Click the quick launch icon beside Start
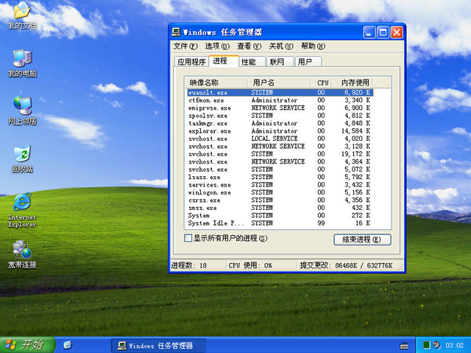This screenshot has width=471, height=353. (x=68, y=345)
